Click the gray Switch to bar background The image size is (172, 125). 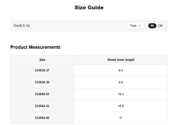pyautogui.click(x=76, y=26)
